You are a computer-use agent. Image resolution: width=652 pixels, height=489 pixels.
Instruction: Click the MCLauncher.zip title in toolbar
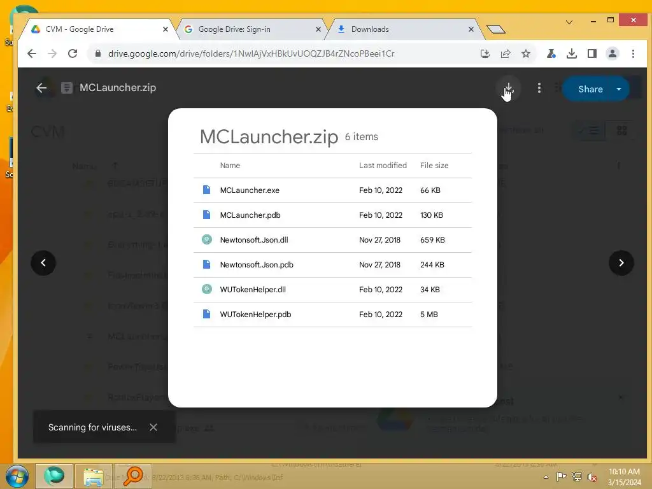pyautogui.click(x=118, y=88)
